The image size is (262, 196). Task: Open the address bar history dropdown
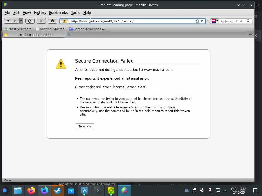202,21
